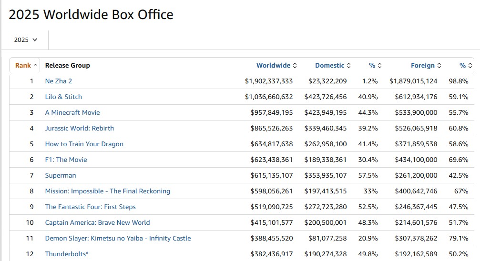Select foreign value $307,378,262
480x261 pixels.
click(416, 238)
